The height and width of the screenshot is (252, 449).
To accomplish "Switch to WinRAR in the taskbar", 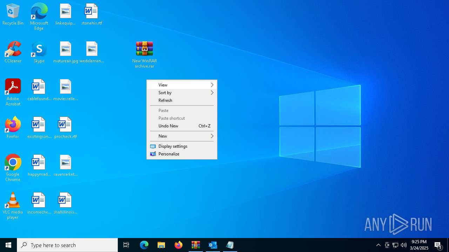I will pyautogui.click(x=196, y=245).
